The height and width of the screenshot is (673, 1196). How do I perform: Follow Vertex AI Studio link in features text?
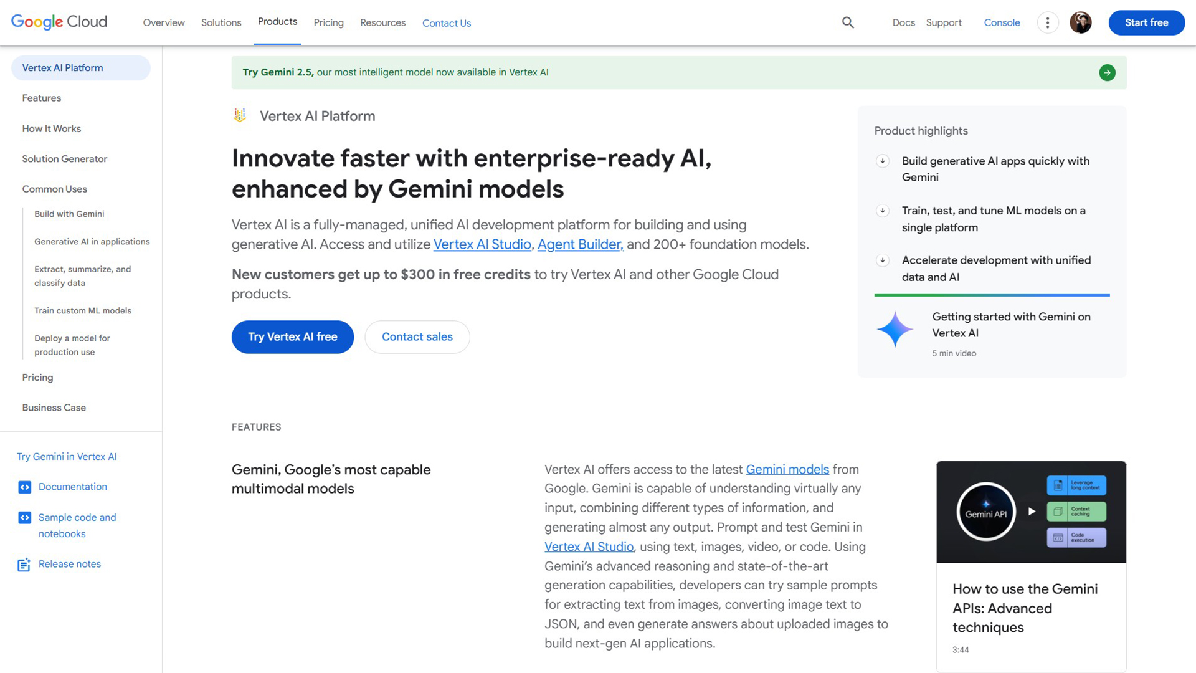click(x=589, y=547)
